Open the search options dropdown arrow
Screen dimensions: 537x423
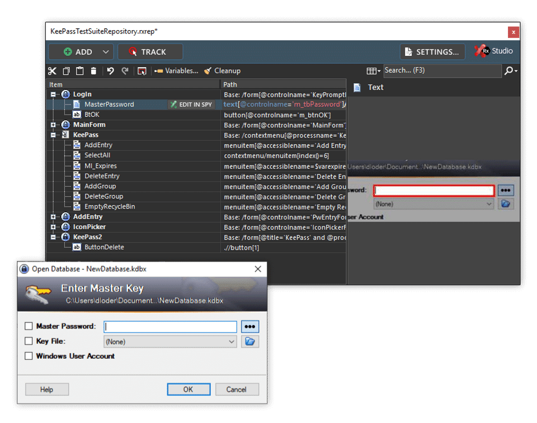[x=516, y=71]
